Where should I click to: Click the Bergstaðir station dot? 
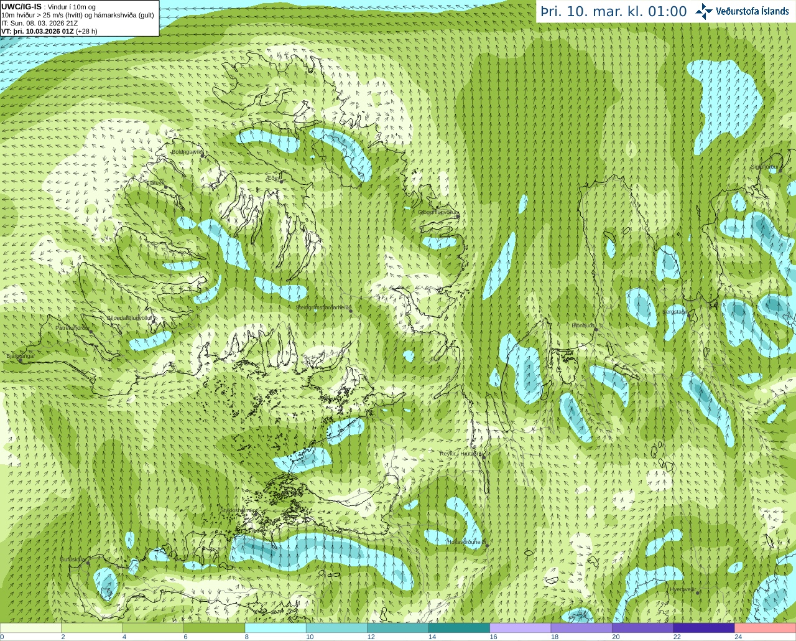pos(689,316)
